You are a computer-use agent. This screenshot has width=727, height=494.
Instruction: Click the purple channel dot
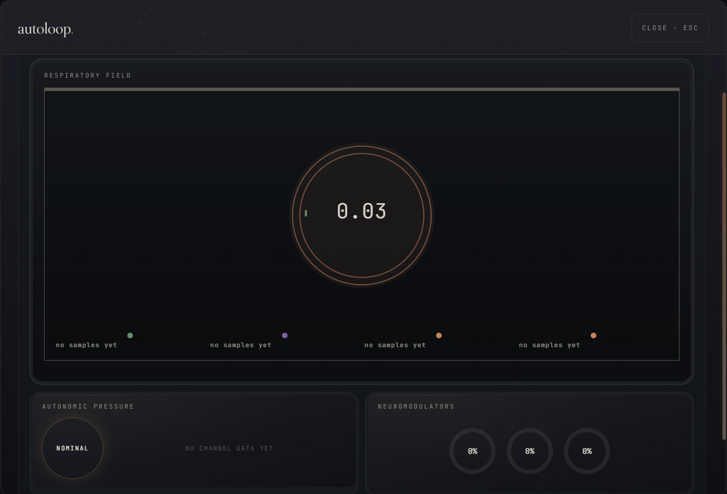[x=285, y=335]
